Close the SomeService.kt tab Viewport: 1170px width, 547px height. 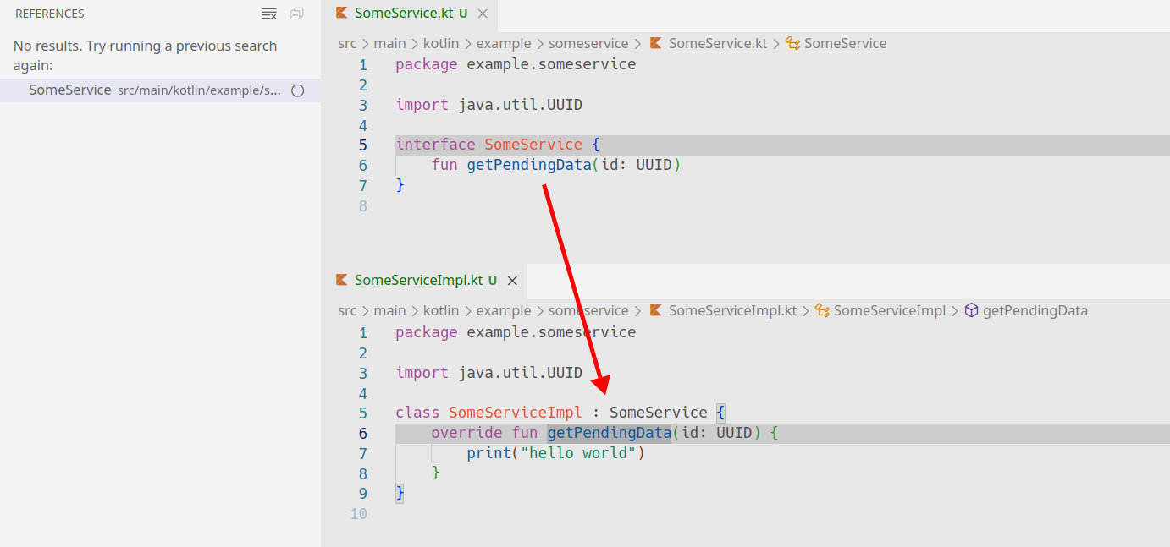click(483, 14)
